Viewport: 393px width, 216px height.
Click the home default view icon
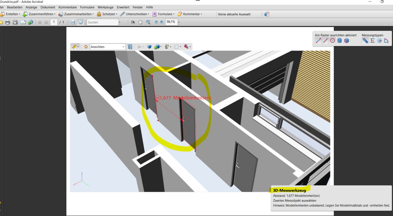pos(86,47)
